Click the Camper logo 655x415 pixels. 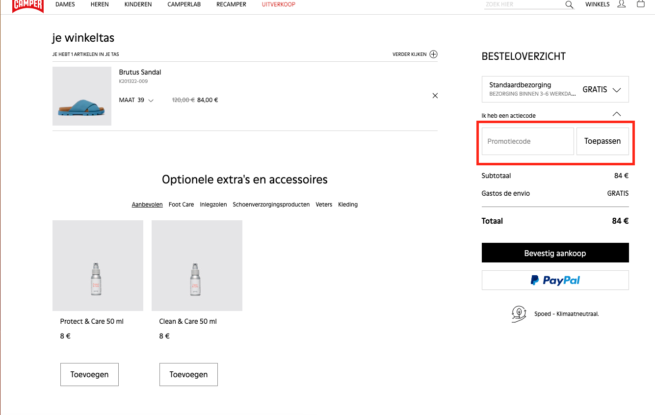28,5
